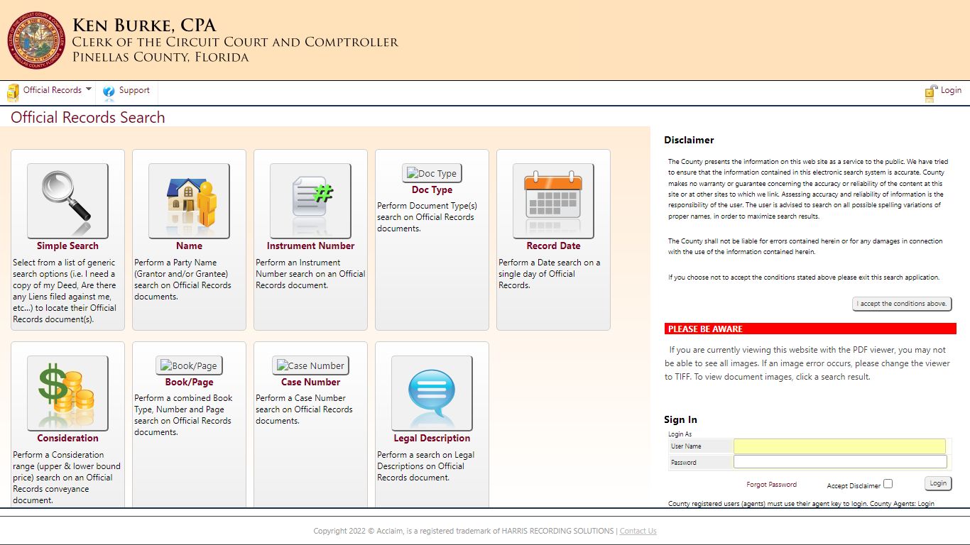The image size is (970, 545).
Task: Open the Record Date calendar icon
Action: pos(553,201)
